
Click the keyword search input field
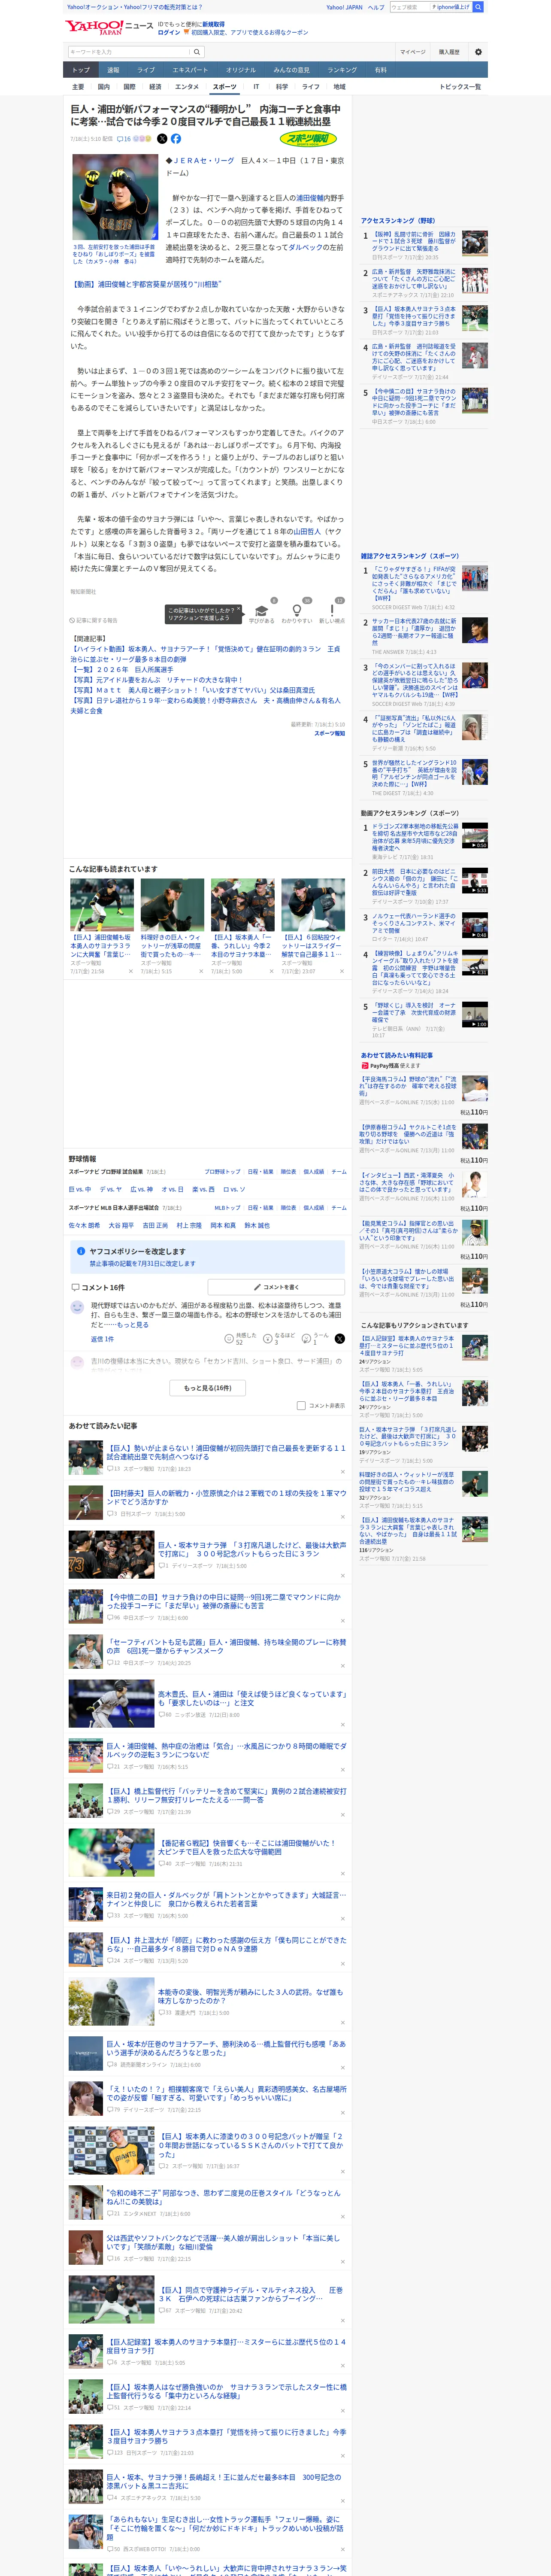129,52
